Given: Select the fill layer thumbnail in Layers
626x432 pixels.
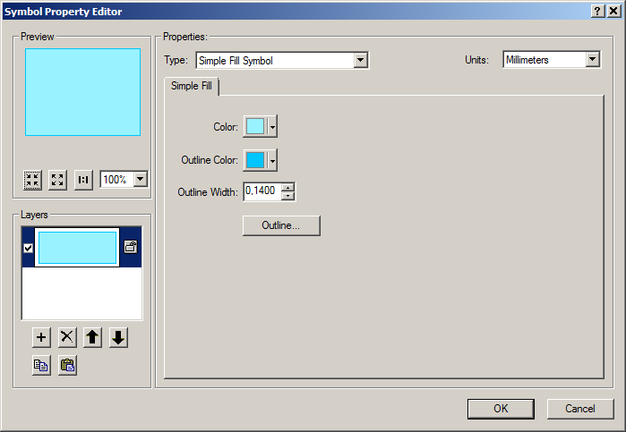Looking at the screenshot, I should coord(77,248).
